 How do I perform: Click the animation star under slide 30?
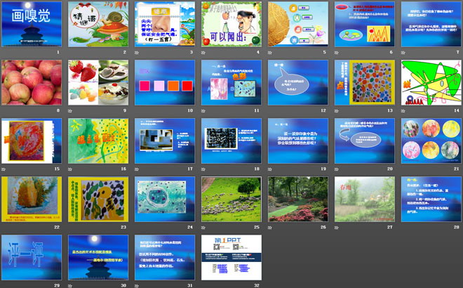(70, 286)
